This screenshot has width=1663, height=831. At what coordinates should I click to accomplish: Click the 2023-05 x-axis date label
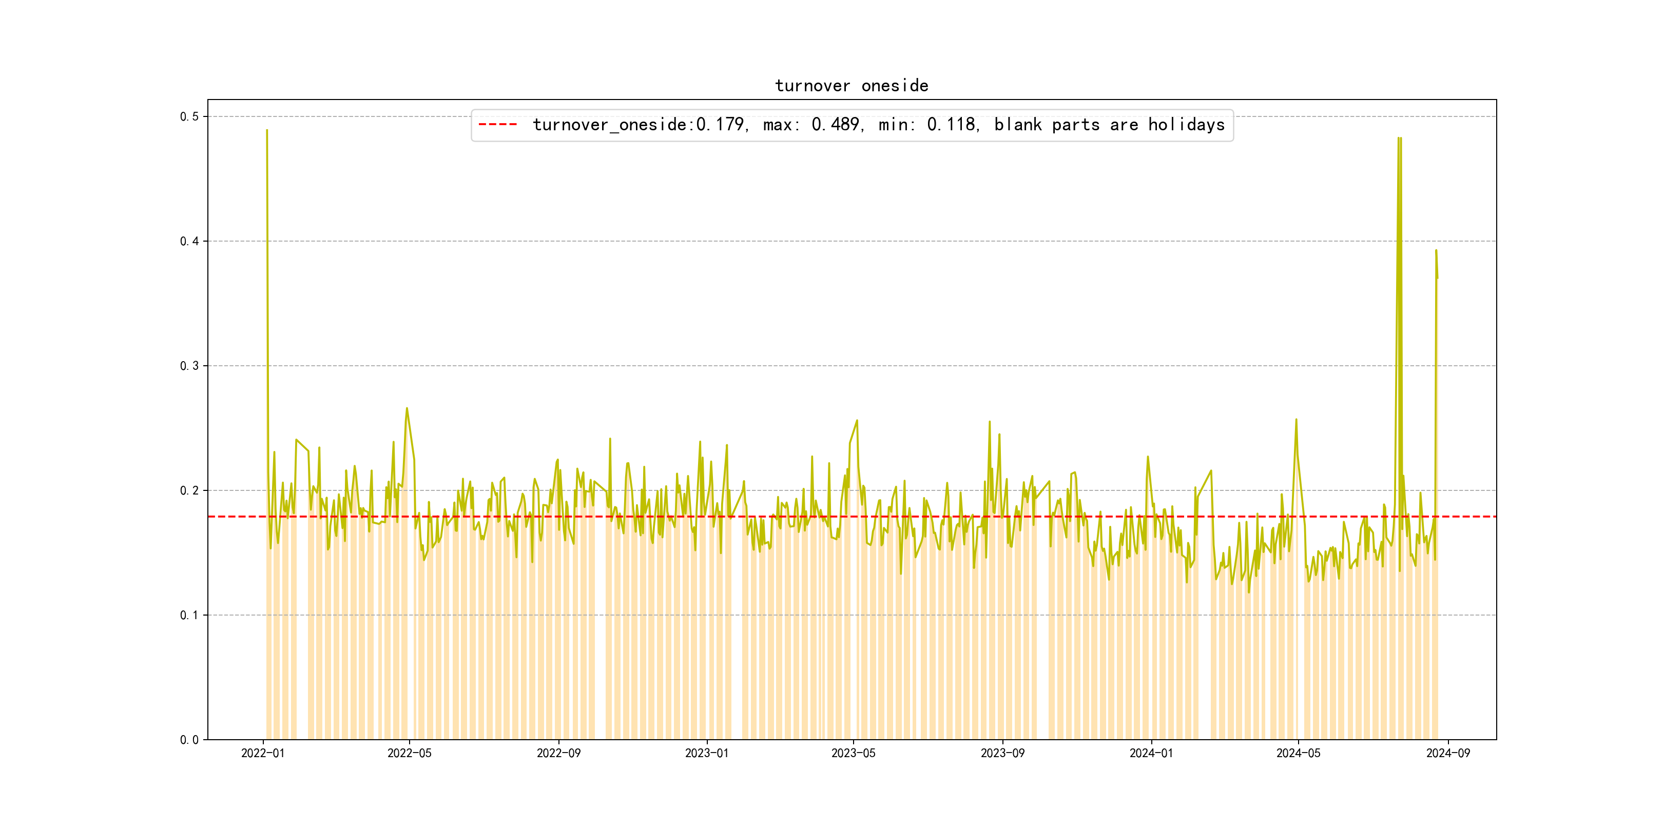(x=854, y=753)
